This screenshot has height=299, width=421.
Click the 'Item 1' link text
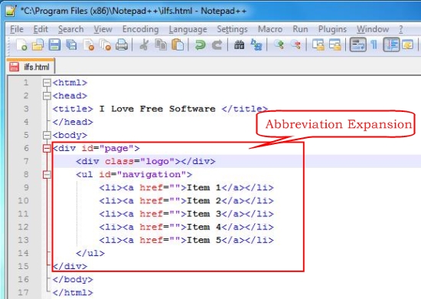(204, 188)
